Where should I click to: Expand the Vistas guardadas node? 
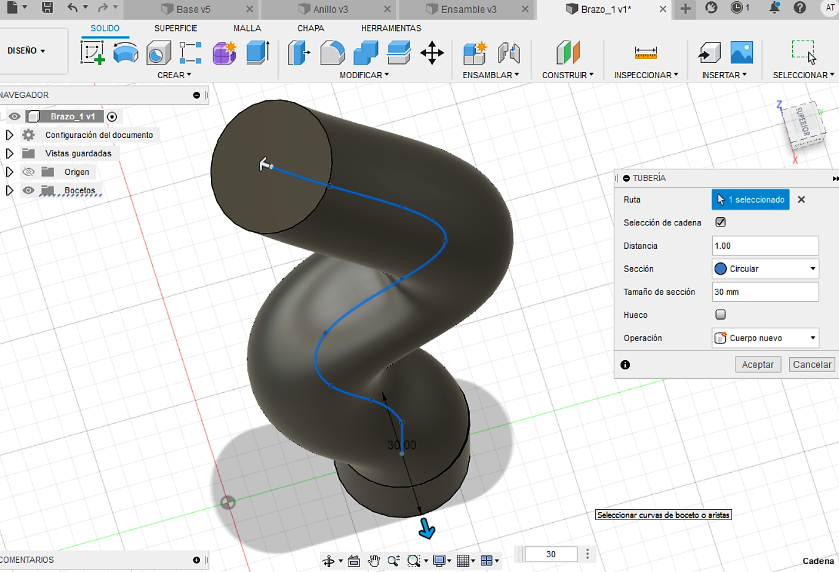coord(9,153)
